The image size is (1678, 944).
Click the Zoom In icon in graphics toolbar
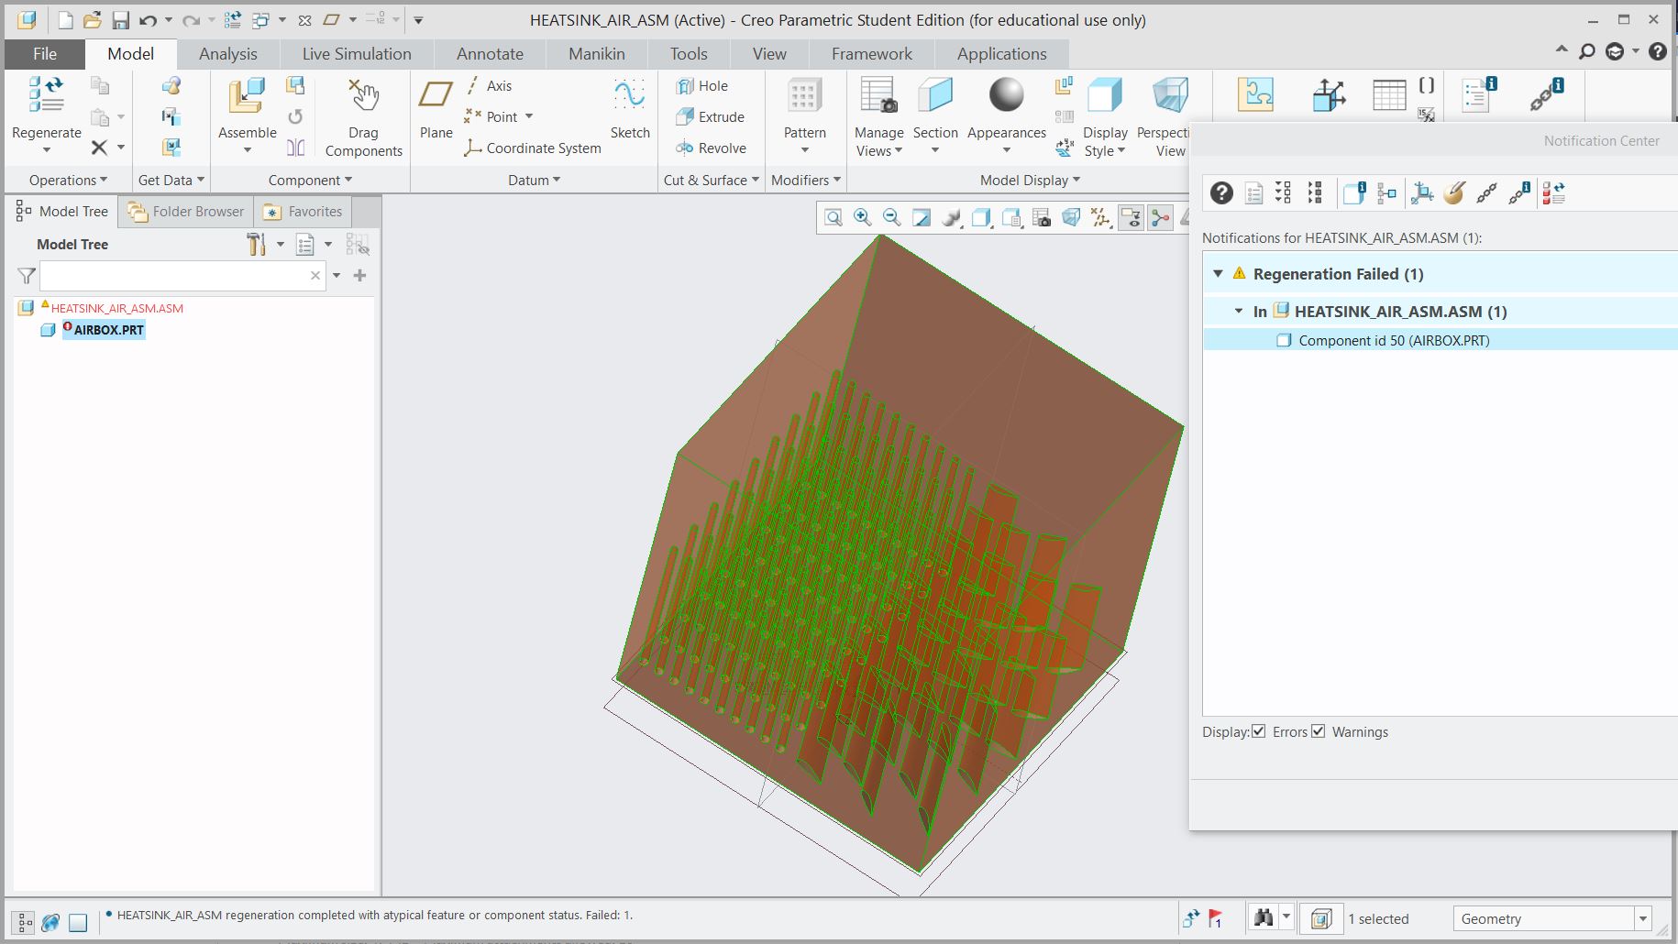[x=862, y=217]
